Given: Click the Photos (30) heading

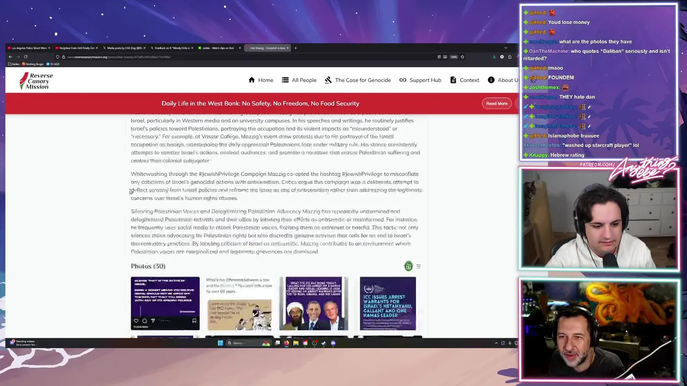Looking at the screenshot, I should 148,266.
